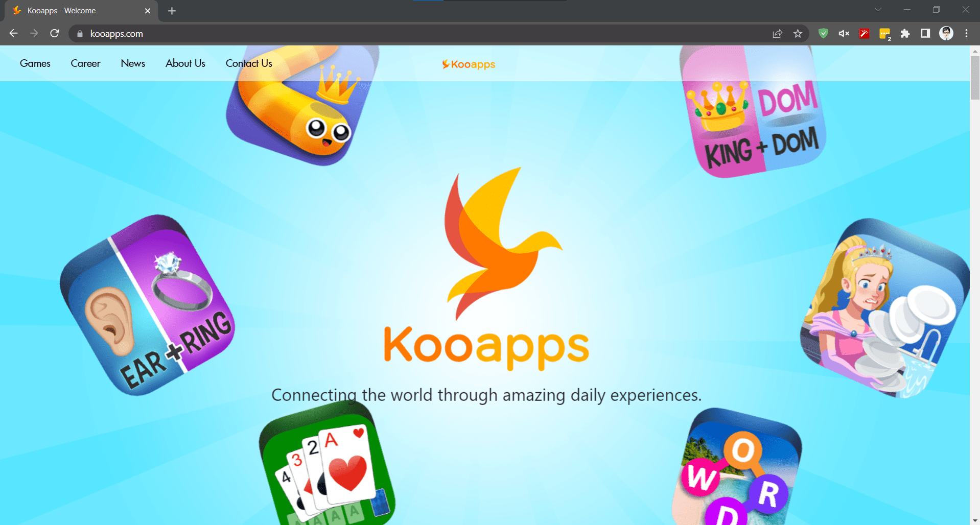
Task: Open the red pen extension icon
Action: 864,33
